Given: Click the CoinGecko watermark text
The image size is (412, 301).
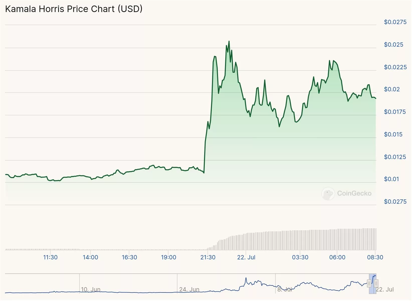Looking at the screenshot, I should pos(354,193).
